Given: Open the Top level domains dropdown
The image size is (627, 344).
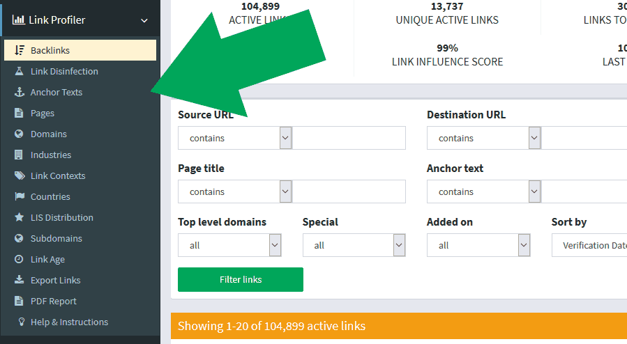Looking at the screenshot, I should click(229, 245).
